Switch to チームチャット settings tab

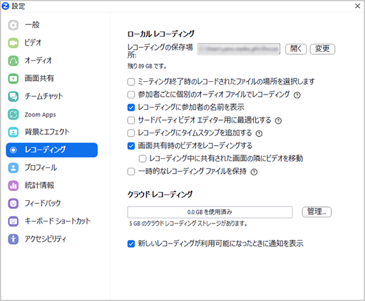(x=44, y=96)
